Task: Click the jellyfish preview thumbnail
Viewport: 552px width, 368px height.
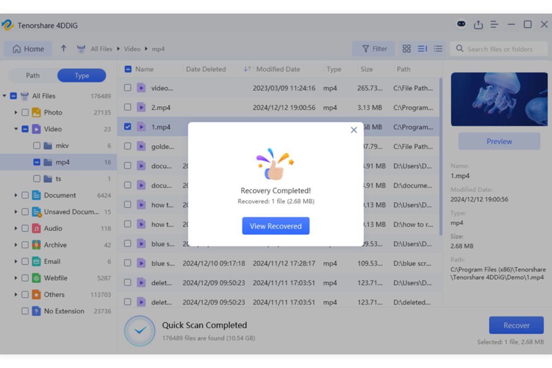Action: [x=499, y=99]
